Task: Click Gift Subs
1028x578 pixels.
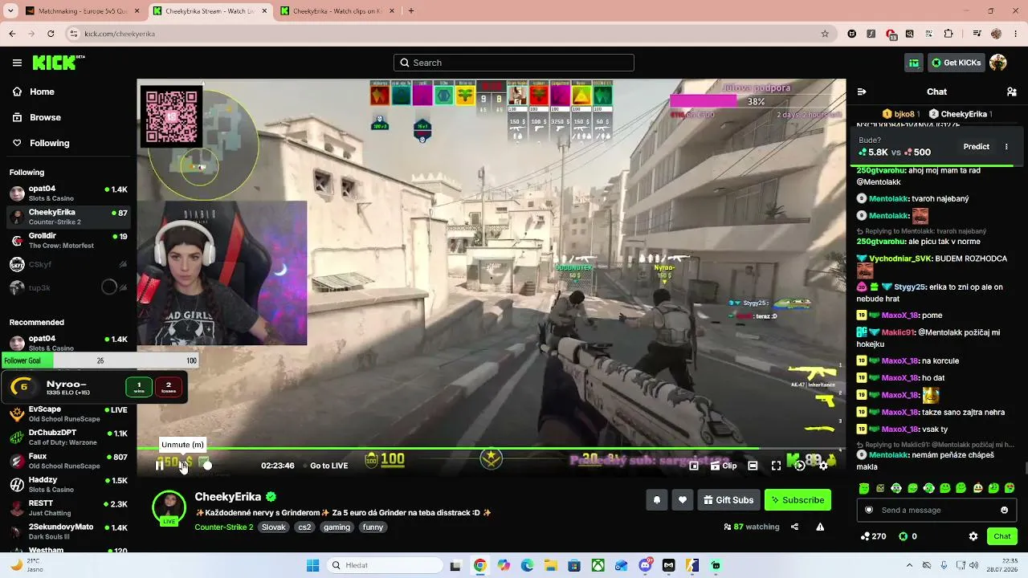Action: tap(728, 500)
